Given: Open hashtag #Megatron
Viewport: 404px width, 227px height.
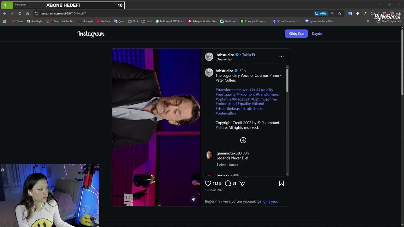Looking at the screenshot, I should 241,99.
